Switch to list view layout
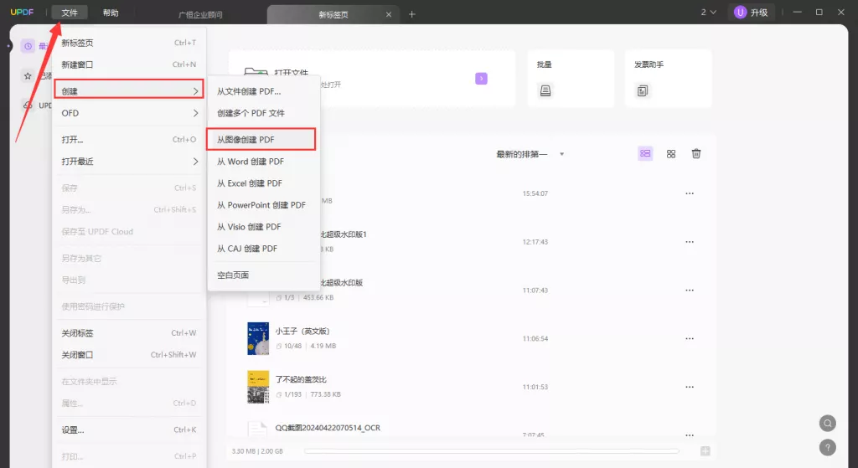Viewport: 858px width, 468px height. click(645, 154)
